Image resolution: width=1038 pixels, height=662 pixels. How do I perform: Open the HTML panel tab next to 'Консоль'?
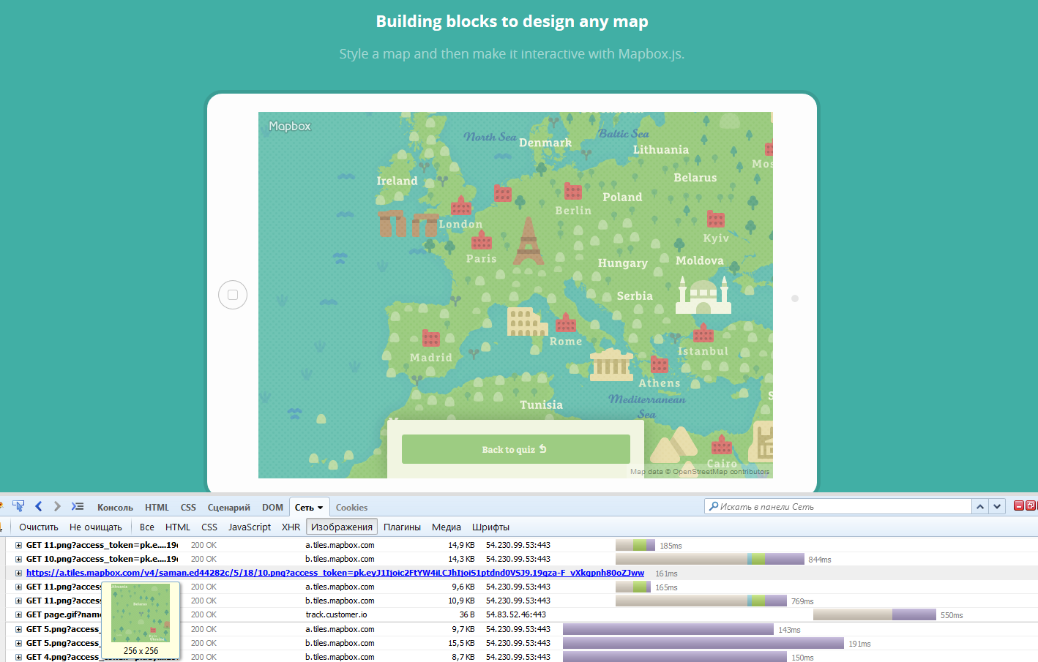coord(157,507)
